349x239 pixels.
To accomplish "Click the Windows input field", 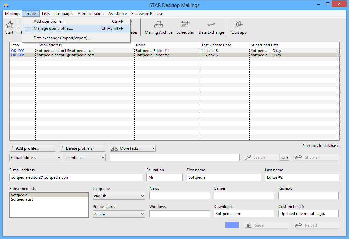I will [x=179, y=214].
